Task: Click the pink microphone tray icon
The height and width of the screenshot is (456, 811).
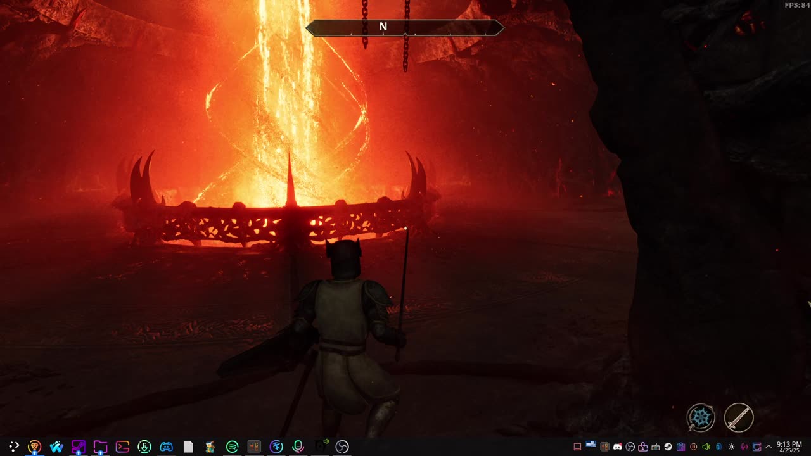Action: click(x=744, y=446)
